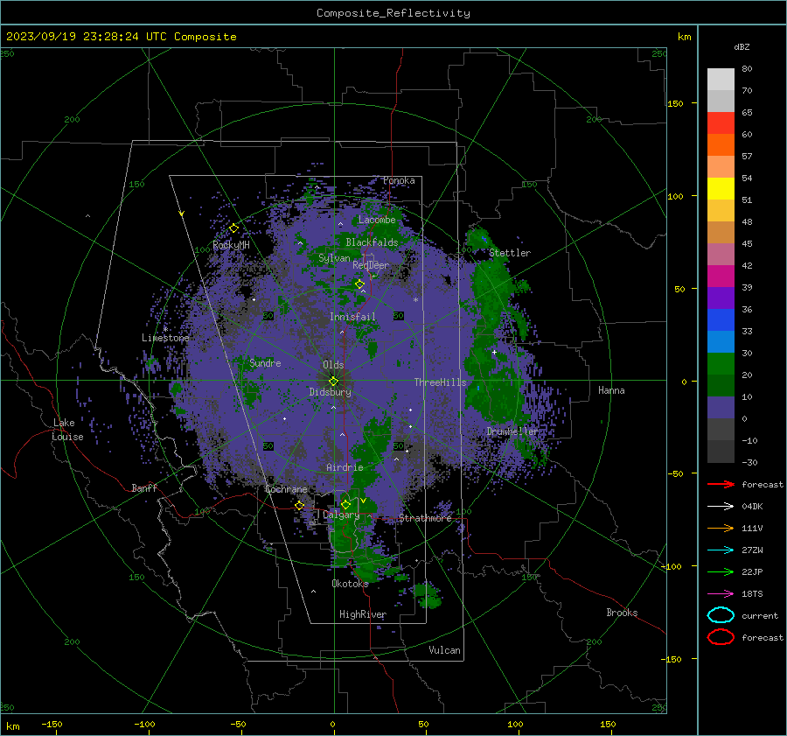This screenshot has width=787, height=736.
Task: Click the ThreeHills city label
Action: pyautogui.click(x=440, y=382)
